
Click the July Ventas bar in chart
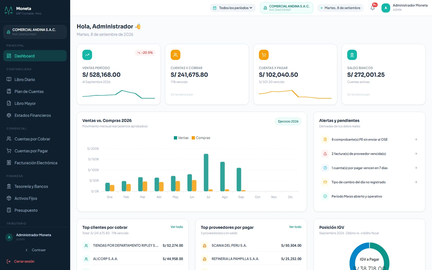tap(206, 173)
